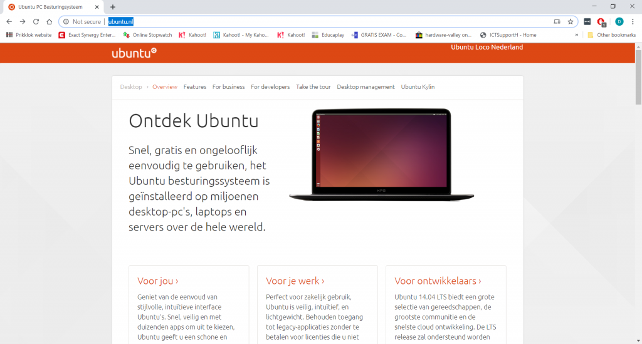Open the browser home page icon
Image resolution: width=642 pixels, height=344 pixels.
[x=49, y=22]
